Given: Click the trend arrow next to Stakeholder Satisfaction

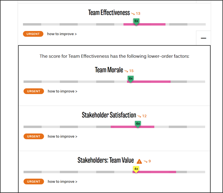Looking at the screenshot, I should point(139,116).
